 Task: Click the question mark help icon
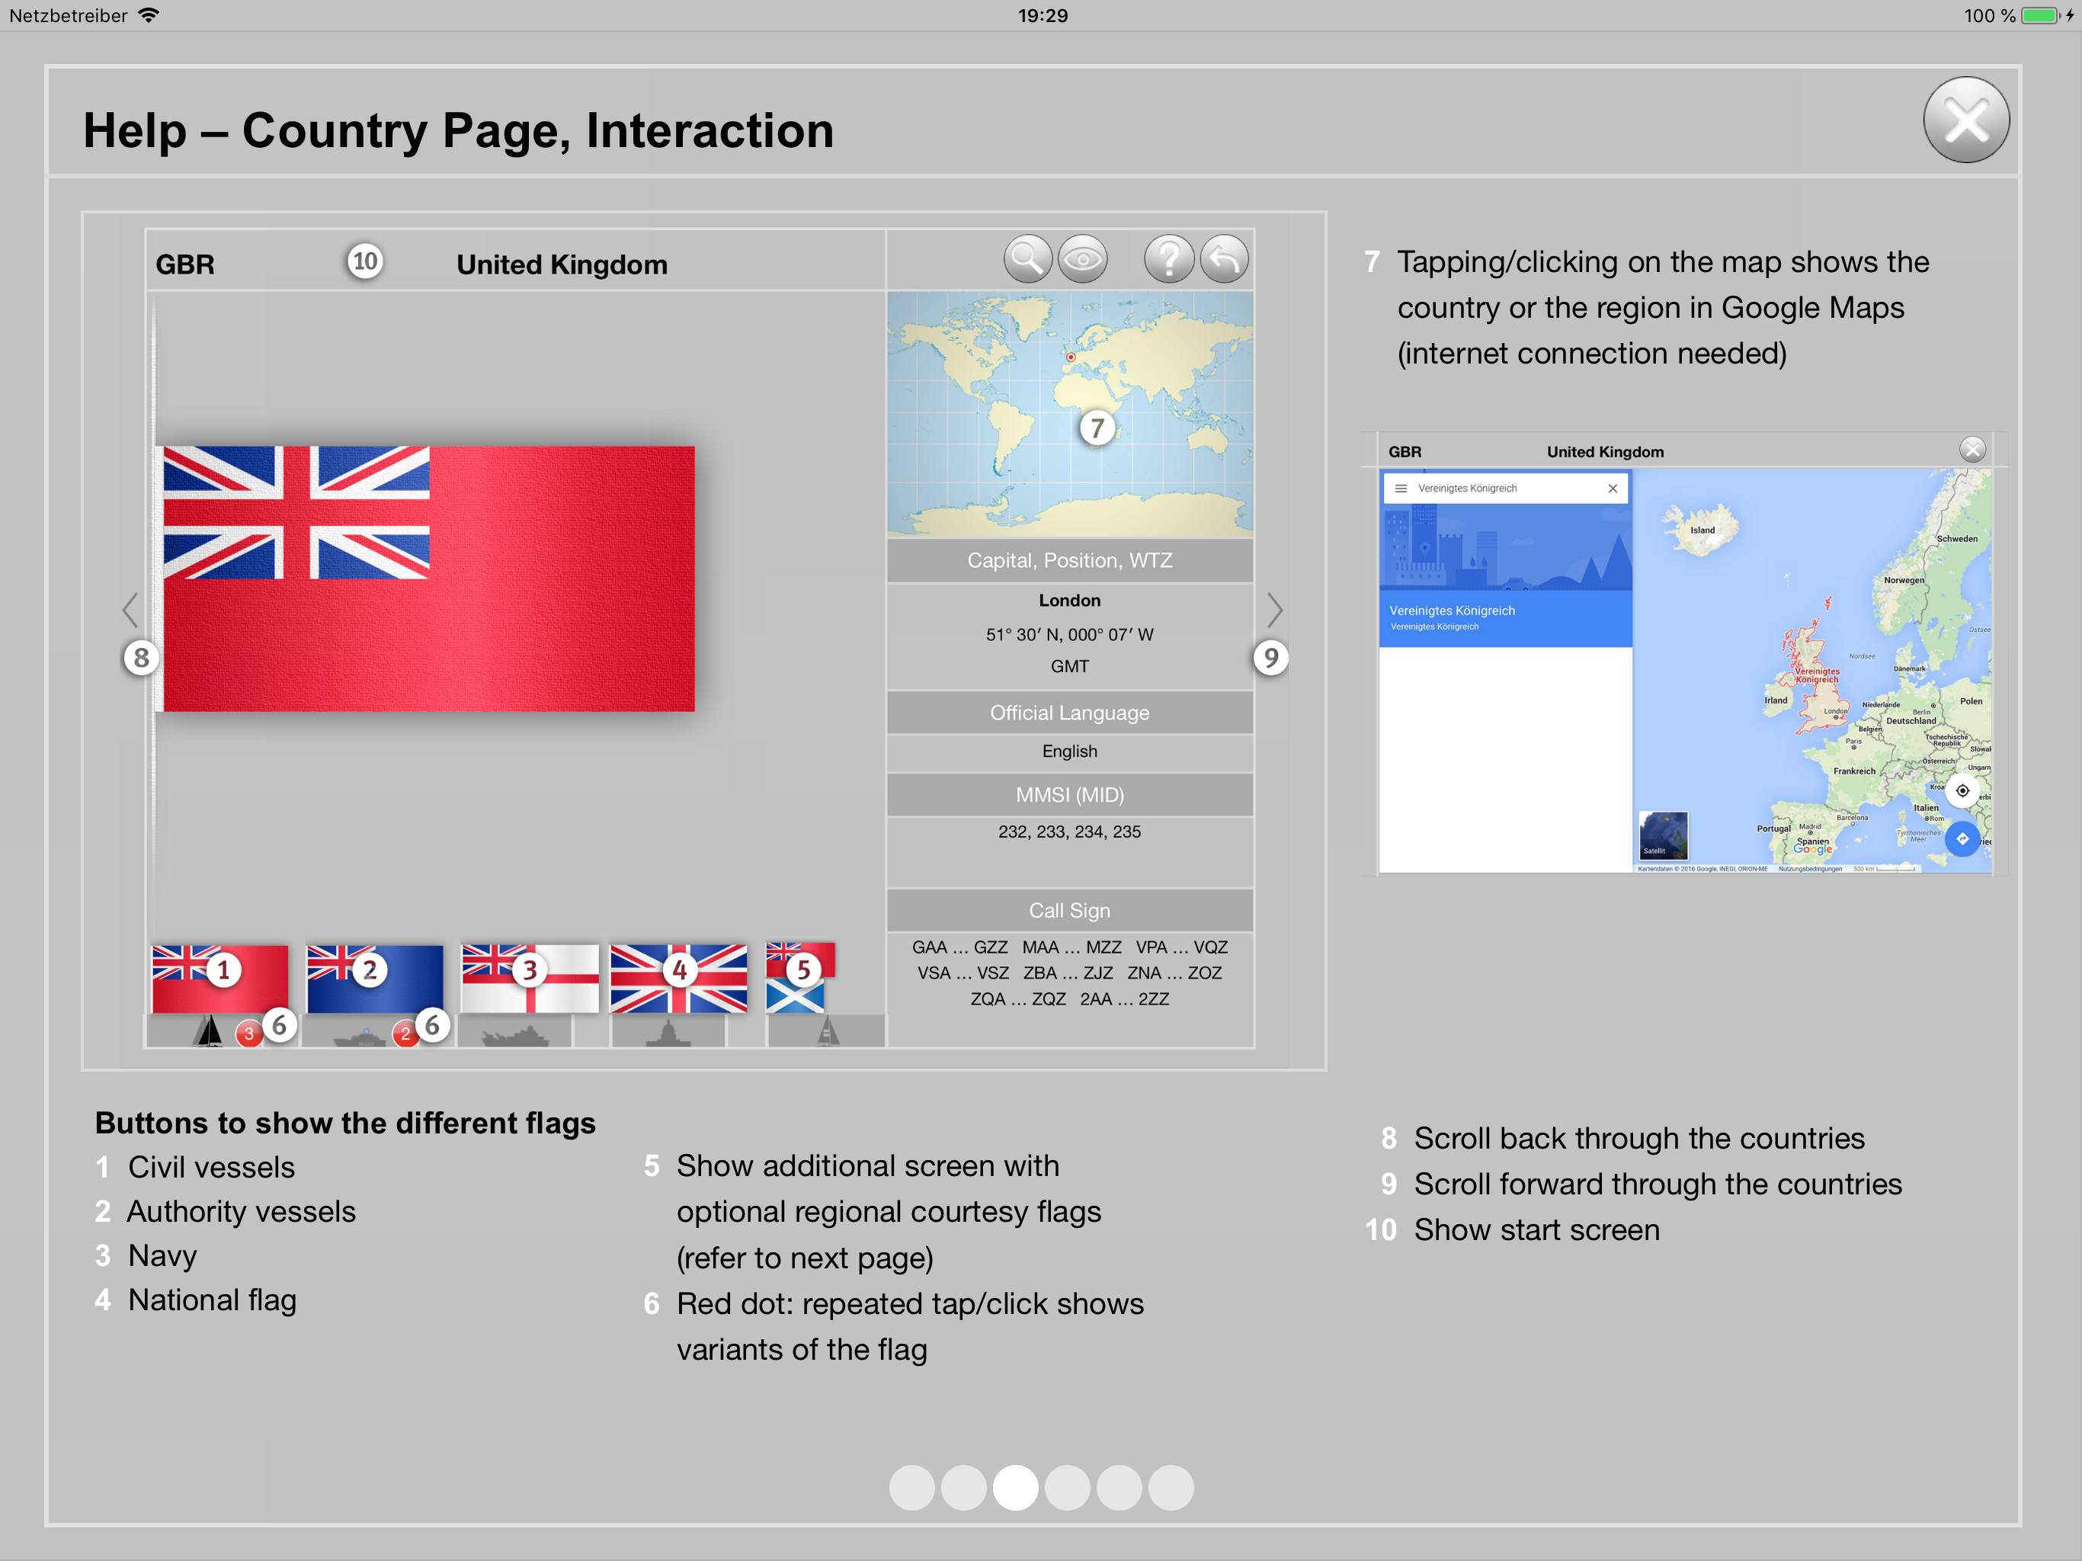pyautogui.click(x=1168, y=259)
